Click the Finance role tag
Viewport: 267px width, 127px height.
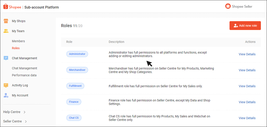[x=74, y=102]
